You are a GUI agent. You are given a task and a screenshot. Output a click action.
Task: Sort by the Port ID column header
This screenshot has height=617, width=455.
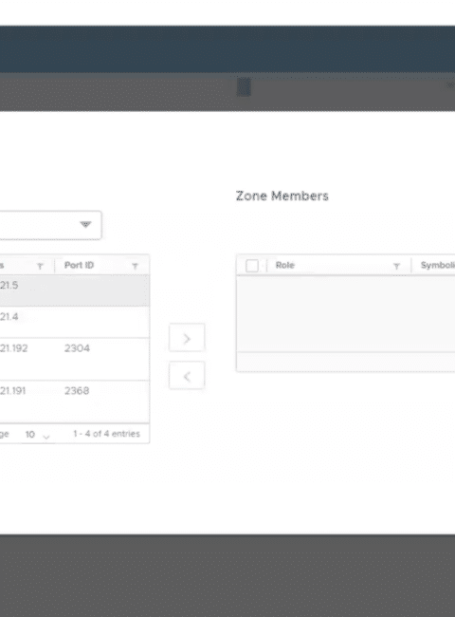tap(79, 265)
